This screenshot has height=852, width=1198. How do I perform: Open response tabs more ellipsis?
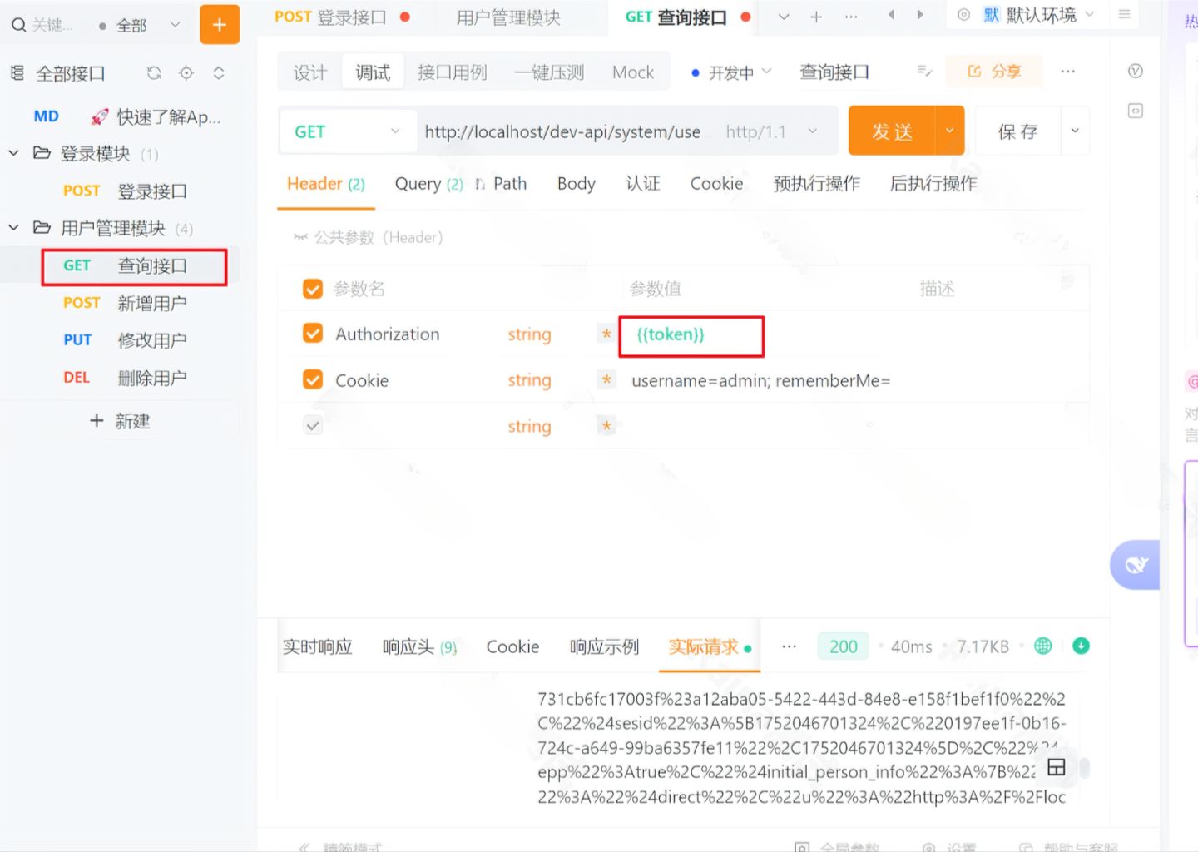coord(790,646)
